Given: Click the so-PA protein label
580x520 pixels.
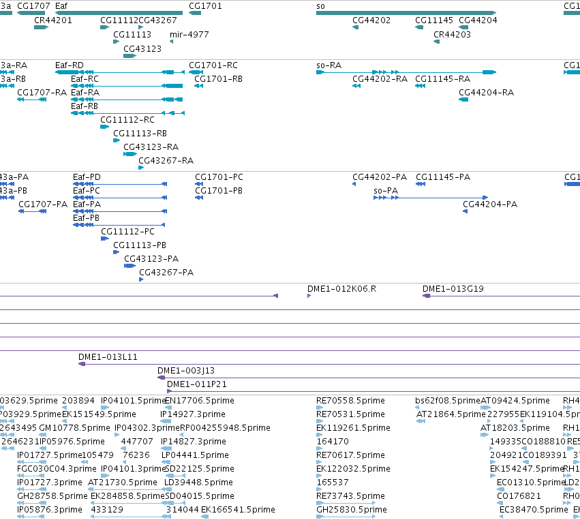Looking at the screenshot, I should tap(386, 190).
